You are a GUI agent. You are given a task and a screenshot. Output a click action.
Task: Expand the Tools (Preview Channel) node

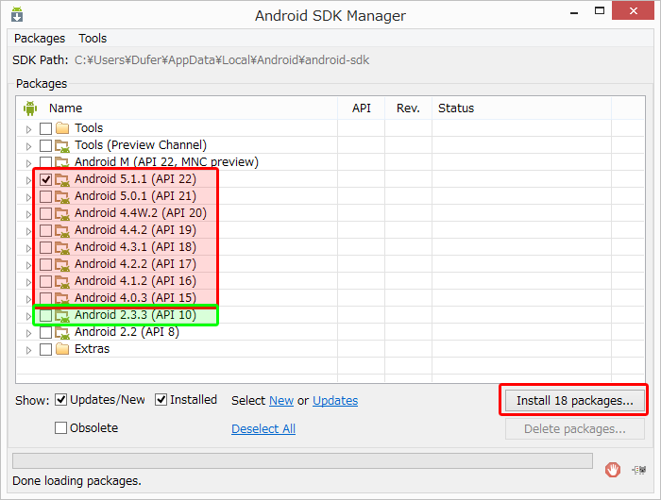(28, 146)
